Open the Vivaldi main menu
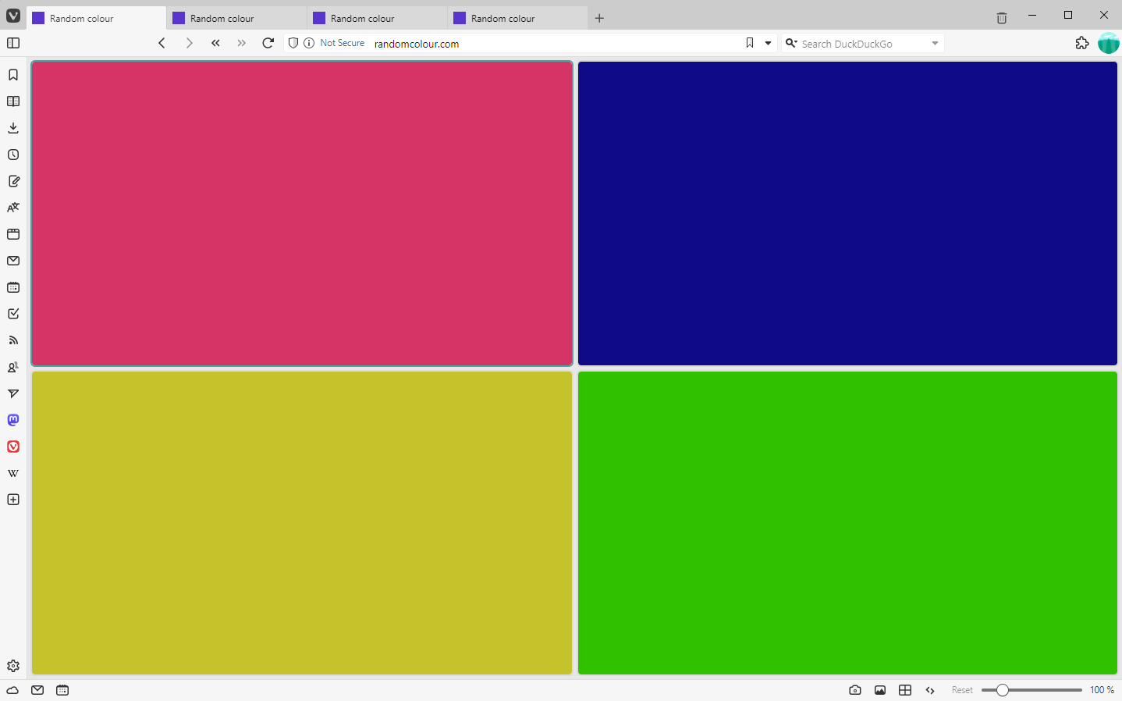The width and height of the screenshot is (1122, 701). tap(13, 16)
